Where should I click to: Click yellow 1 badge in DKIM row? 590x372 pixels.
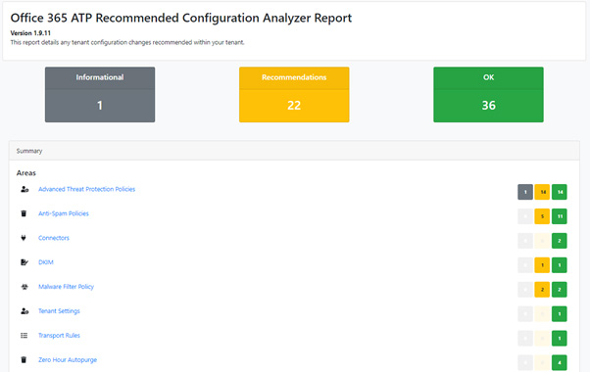pyautogui.click(x=542, y=265)
